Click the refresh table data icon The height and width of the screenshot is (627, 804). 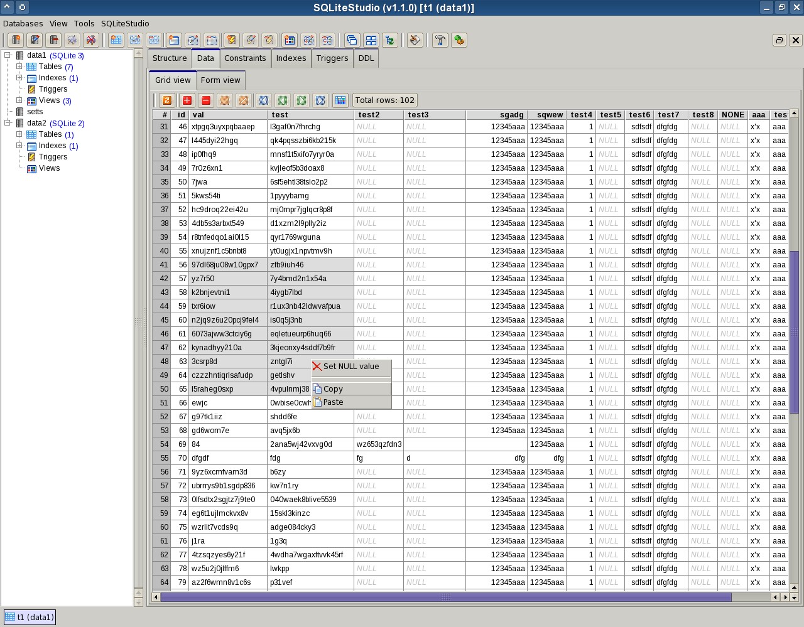click(167, 100)
